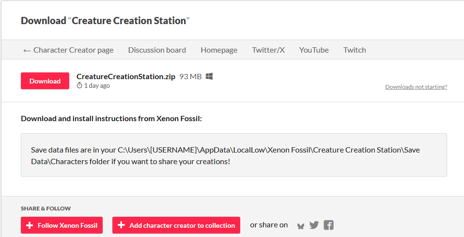Click the '1 day ago' upload timestamp
The image size is (464, 237).
click(x=97, y=85)
